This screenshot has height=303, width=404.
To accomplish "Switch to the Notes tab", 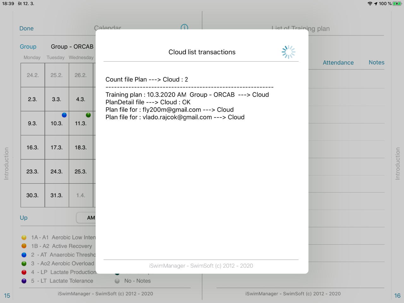I will (376, 62).
